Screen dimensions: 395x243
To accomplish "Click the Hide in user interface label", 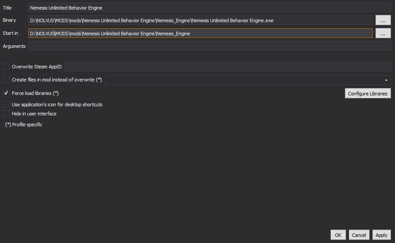I will pyautogui.click(x=34, y=114).
